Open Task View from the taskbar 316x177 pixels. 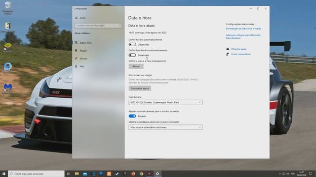tap(68, 174)
